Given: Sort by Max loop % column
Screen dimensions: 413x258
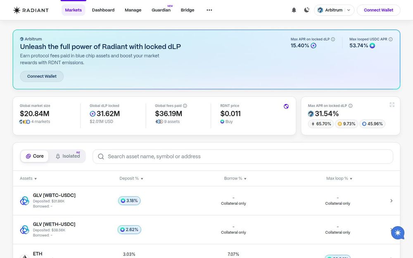Looking at the screenshot, I should (x=339, y=178).
